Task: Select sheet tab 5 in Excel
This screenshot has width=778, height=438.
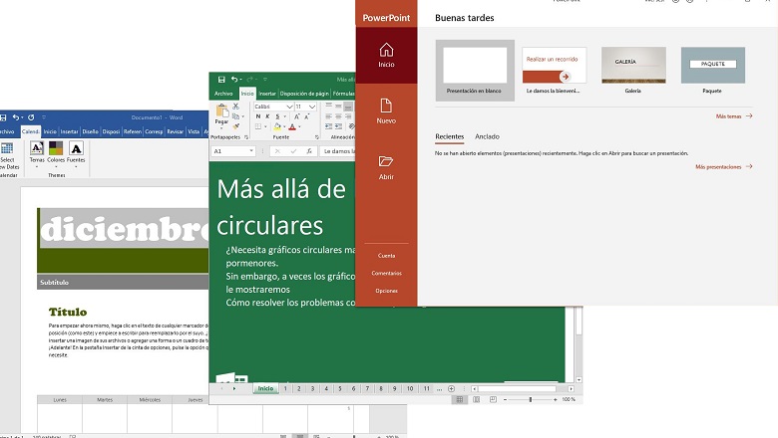Action: pos(340,389)
